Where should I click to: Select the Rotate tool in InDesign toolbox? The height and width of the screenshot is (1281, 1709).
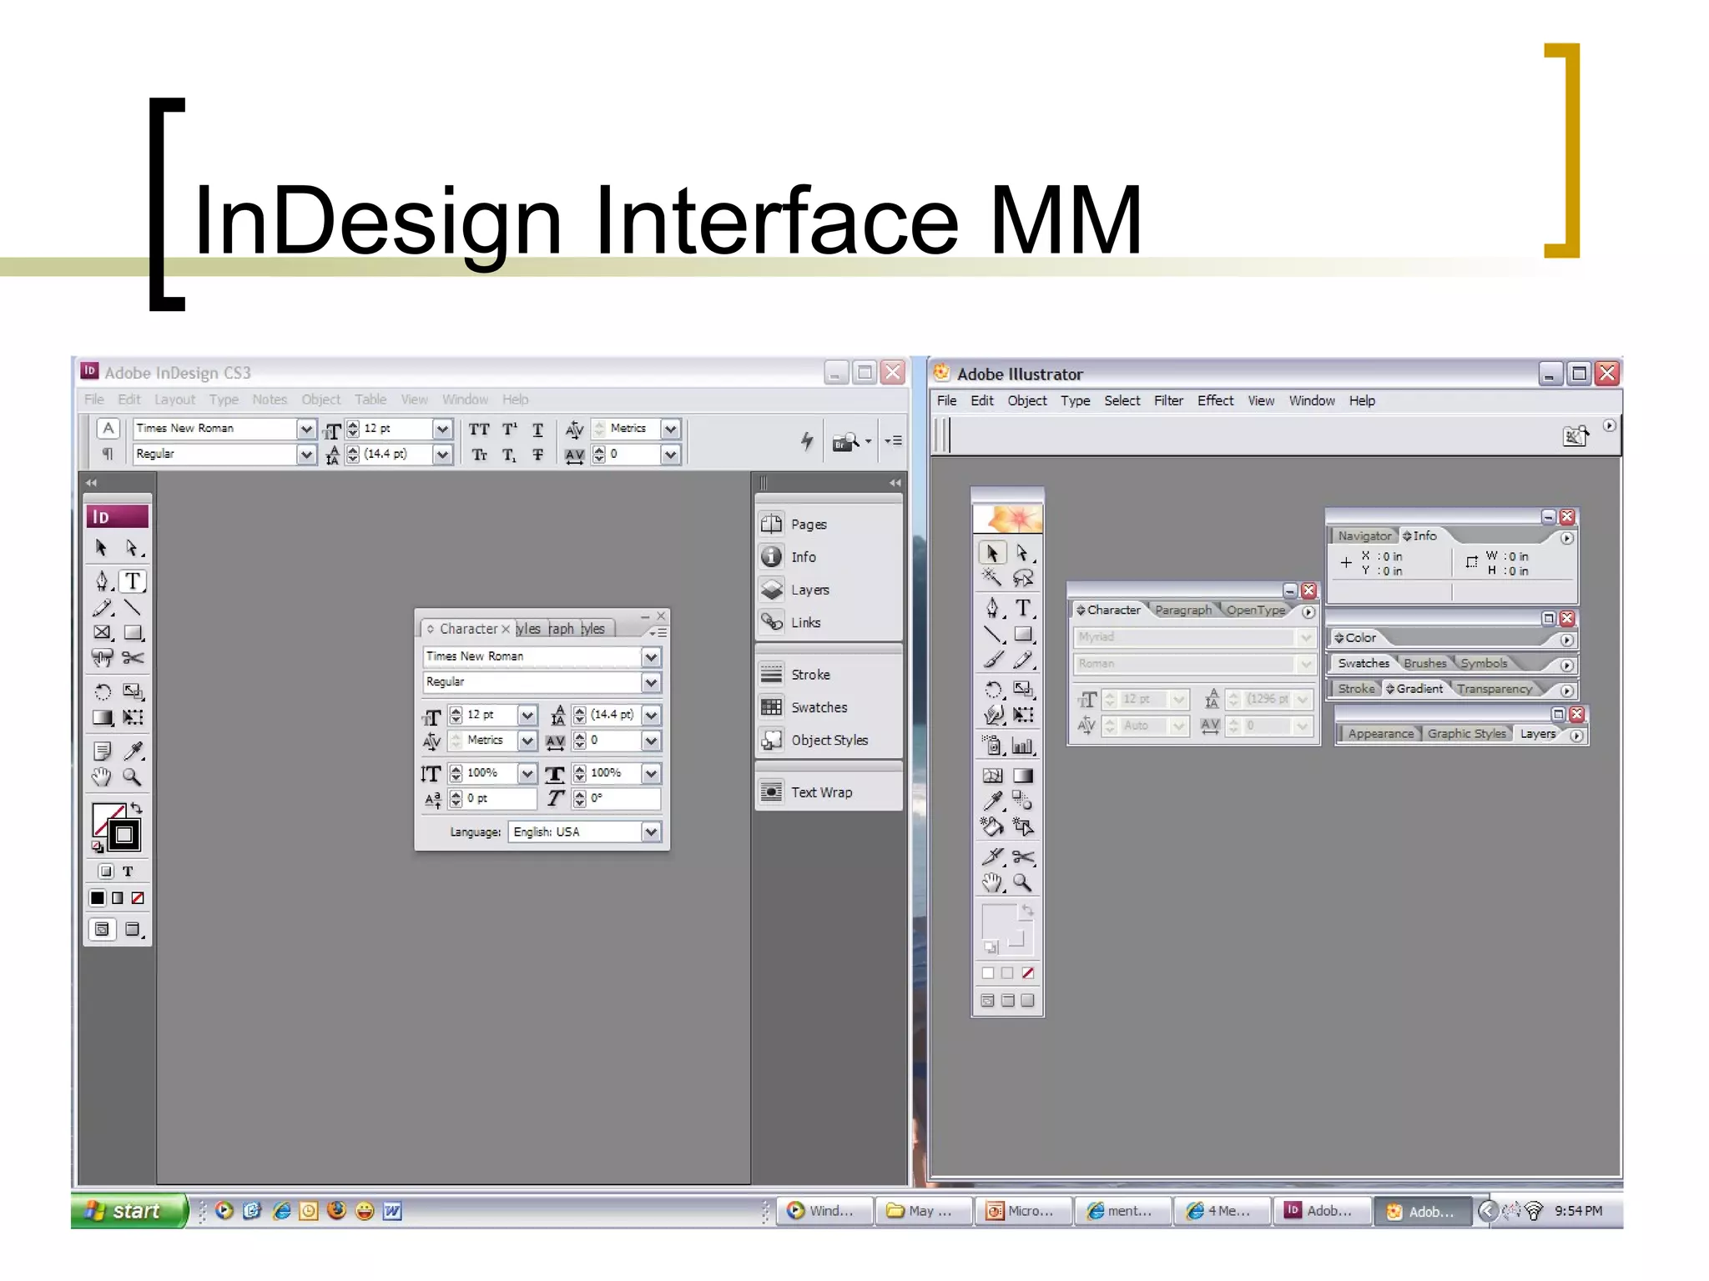(102, 691)
